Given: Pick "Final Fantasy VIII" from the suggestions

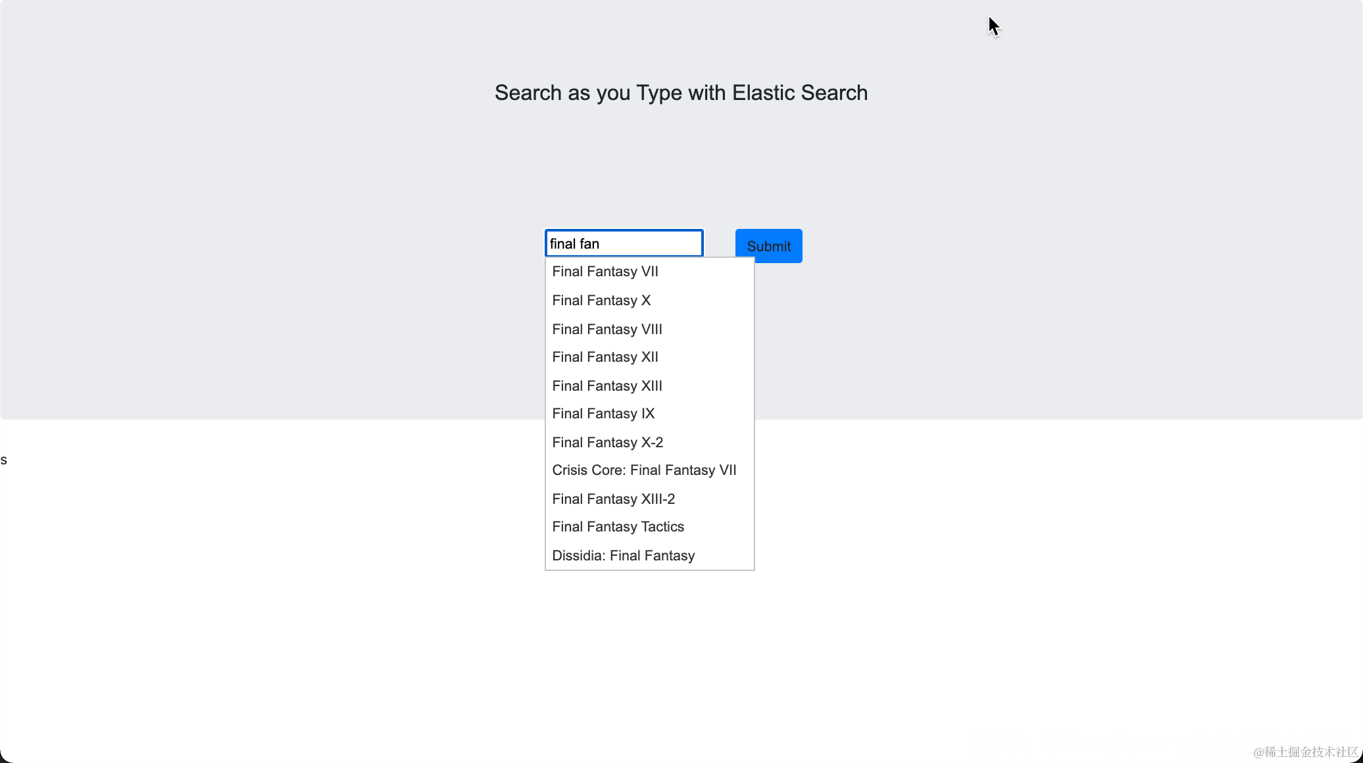Looking at the screenshot, I should coord(607,330).
